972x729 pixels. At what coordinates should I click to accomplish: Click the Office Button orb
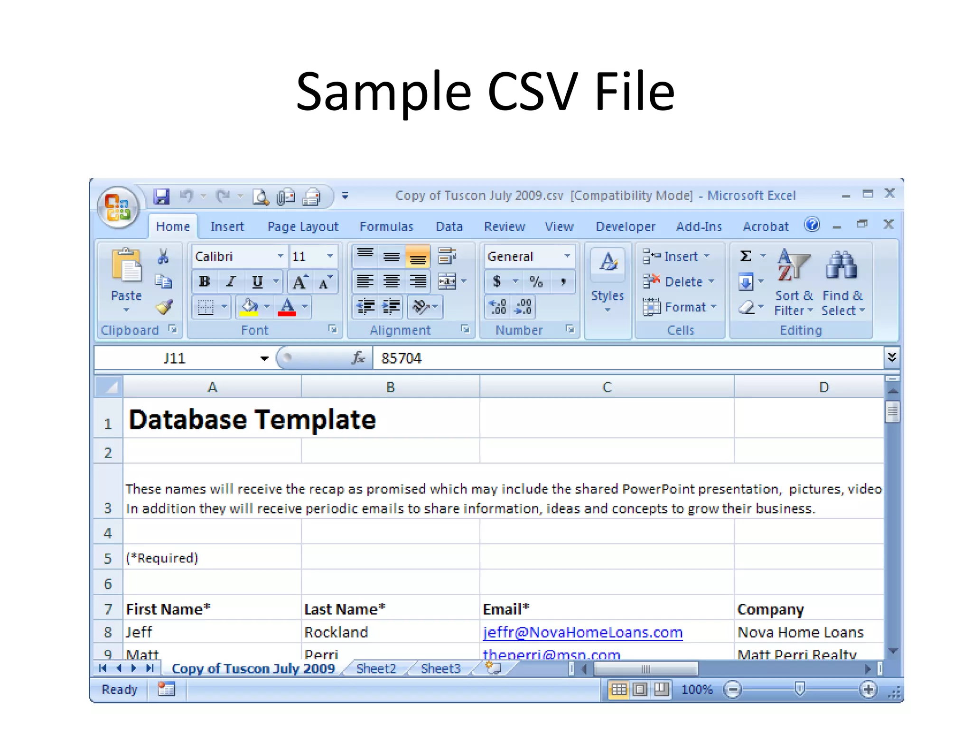[x=118, y=208]
